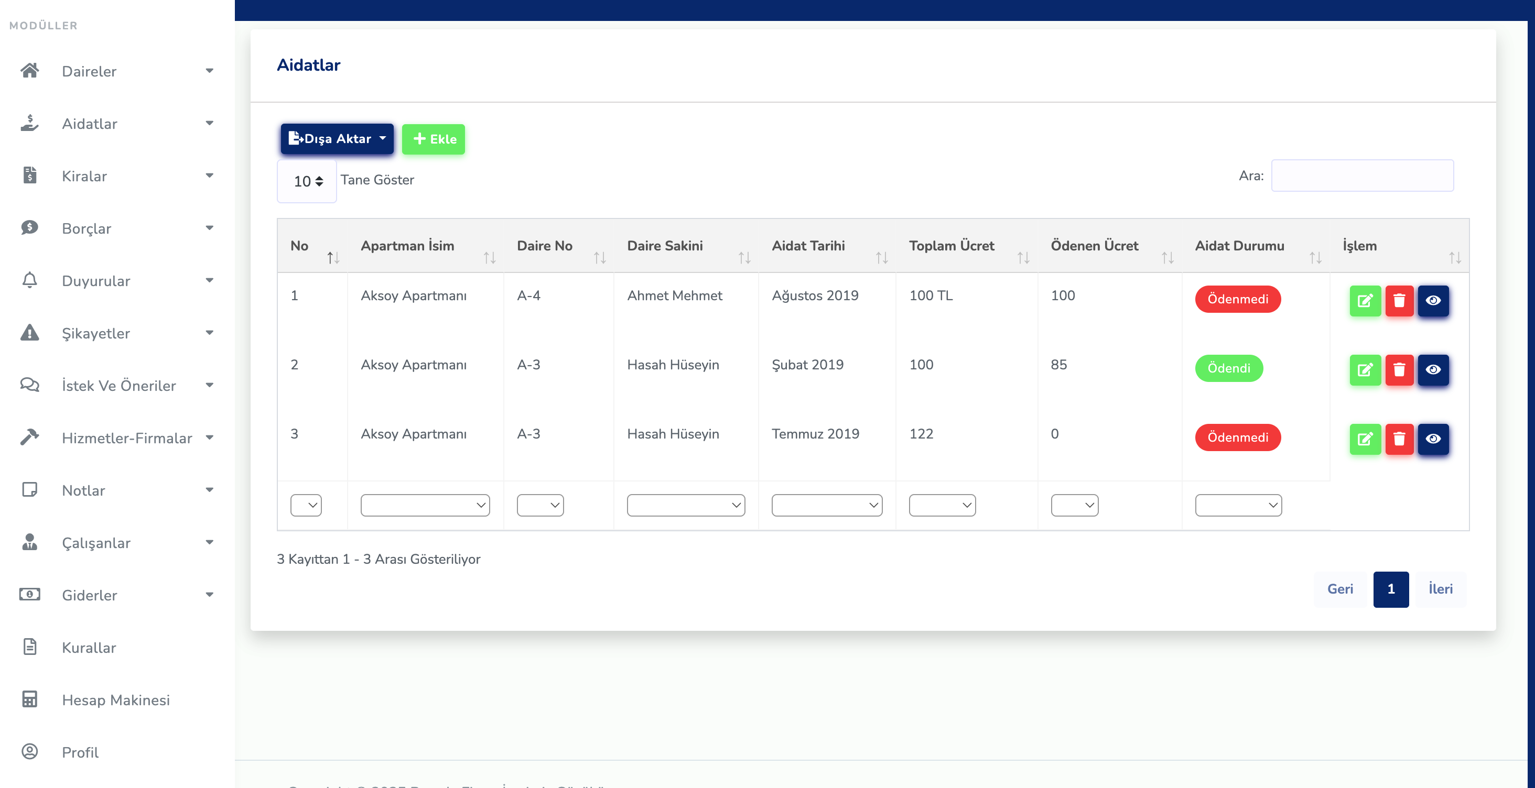The width and height of the screenshot is (1535, 788).
Task: Open the Apartman İsim filter dropdown
Action: pos(425,505)
